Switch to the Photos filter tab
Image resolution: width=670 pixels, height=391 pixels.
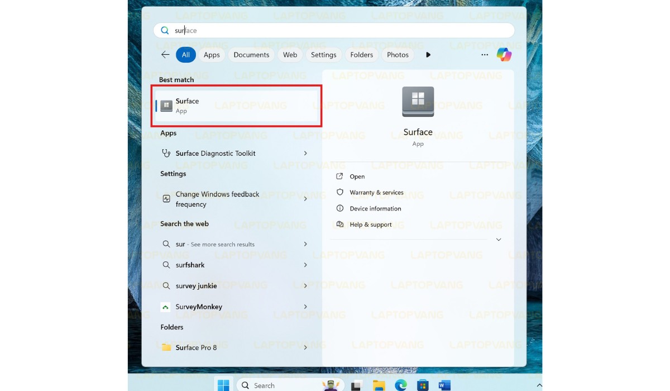pos(398,55)
